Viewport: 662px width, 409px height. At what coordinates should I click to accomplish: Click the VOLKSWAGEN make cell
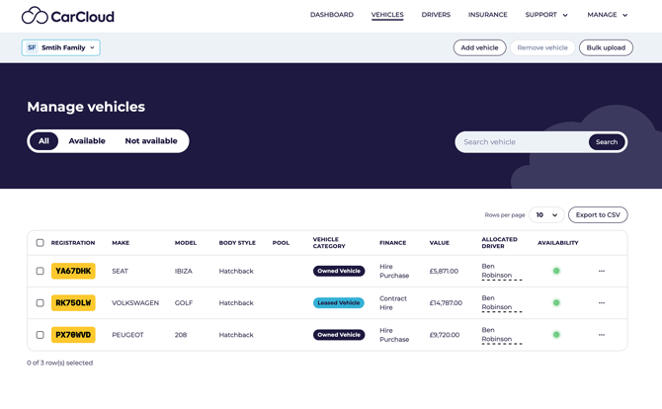point(135,302)
